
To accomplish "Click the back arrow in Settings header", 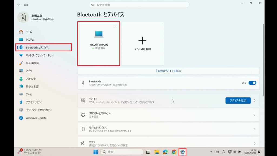I will (x=18, y=5).
